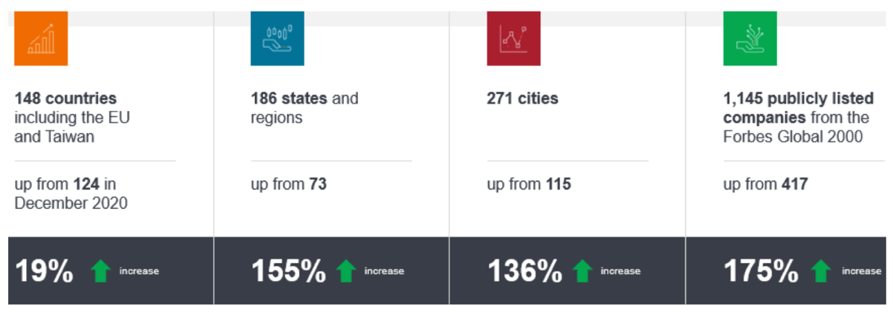Screen dimensions: 893x312
Task: Select the '148 countries' heading text
Action: click(65, 98)
